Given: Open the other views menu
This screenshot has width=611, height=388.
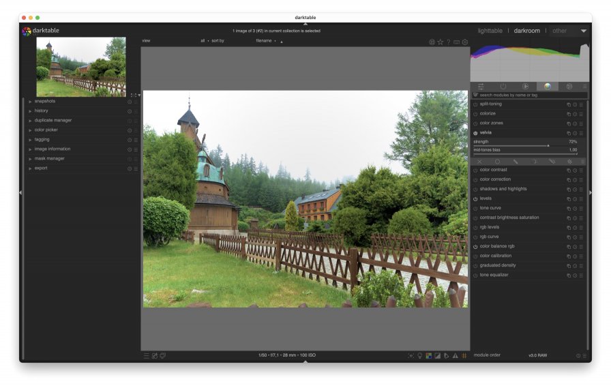Looking at the screenshot, I should pos(583,31).
